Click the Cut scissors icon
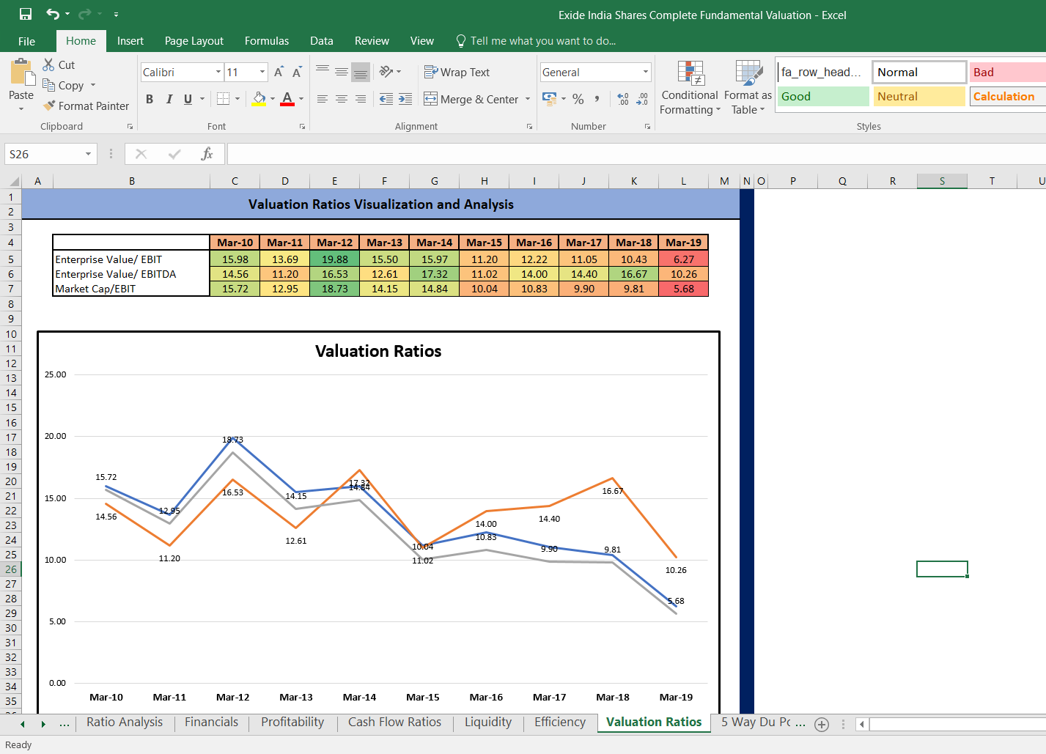Image resolution: width=1046 pixels, height=754 pixels. click(48, 64)
